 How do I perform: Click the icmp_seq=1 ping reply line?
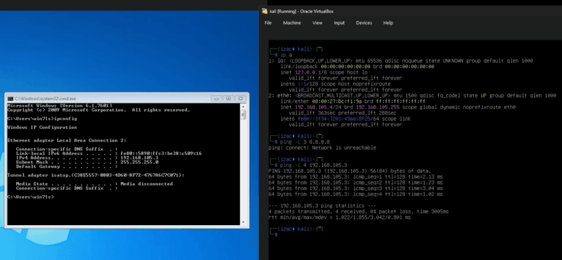356,177
